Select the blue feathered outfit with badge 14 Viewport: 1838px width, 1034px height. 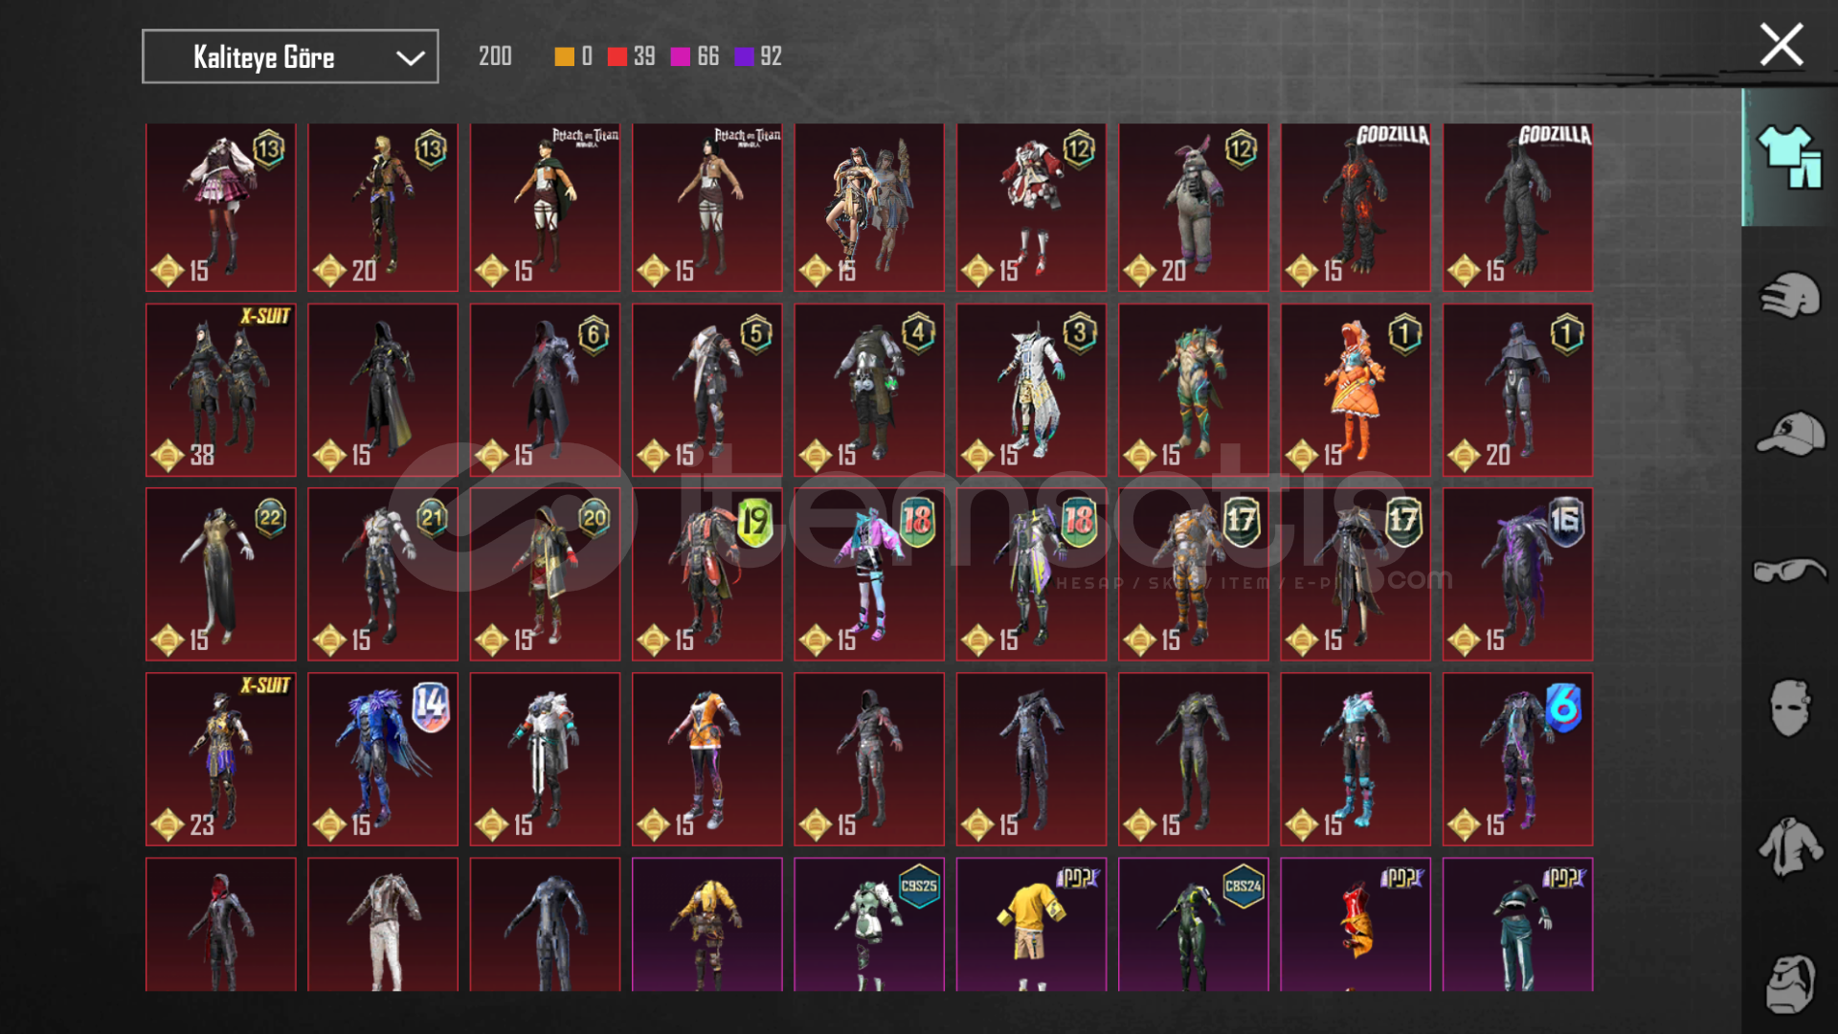tap(383, 759)
